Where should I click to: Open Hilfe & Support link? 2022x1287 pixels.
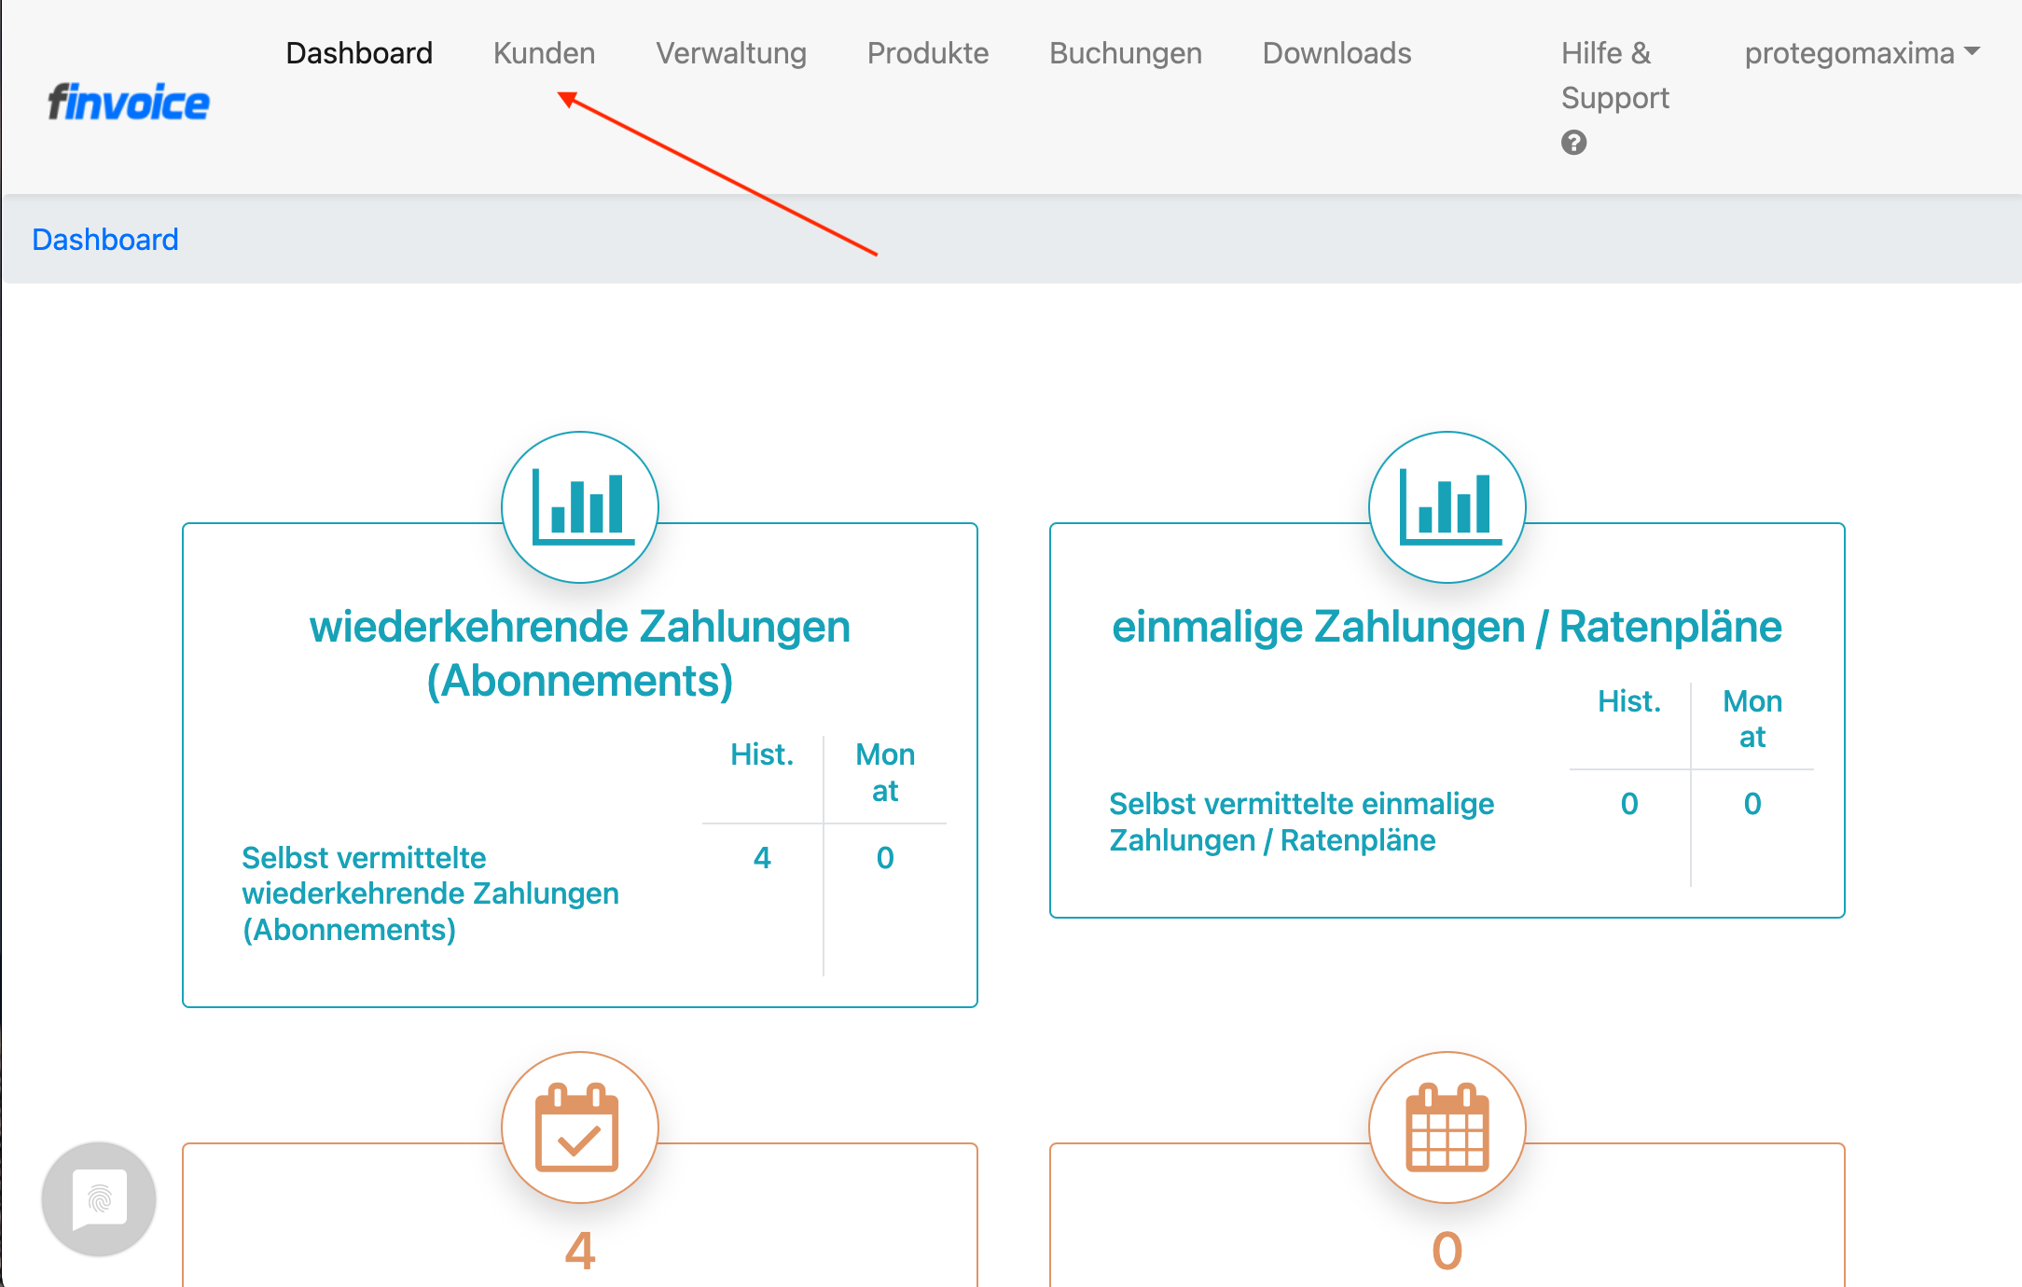[1614, 76]
